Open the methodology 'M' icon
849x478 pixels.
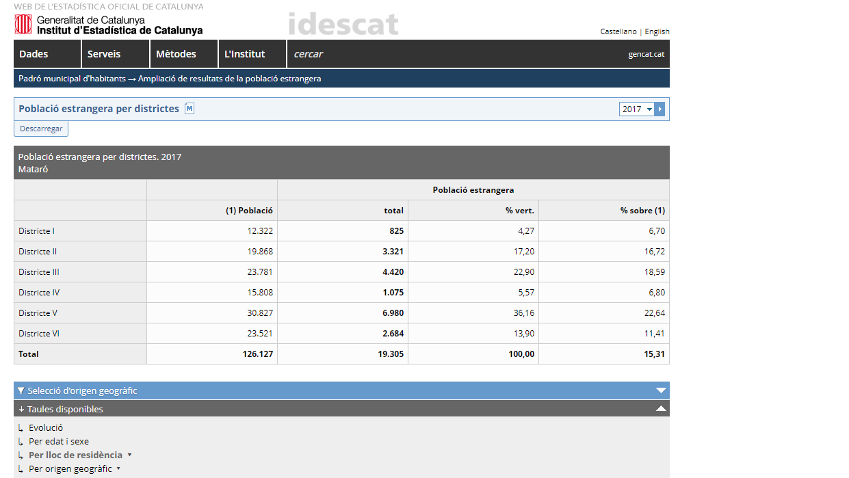point(190,109)
